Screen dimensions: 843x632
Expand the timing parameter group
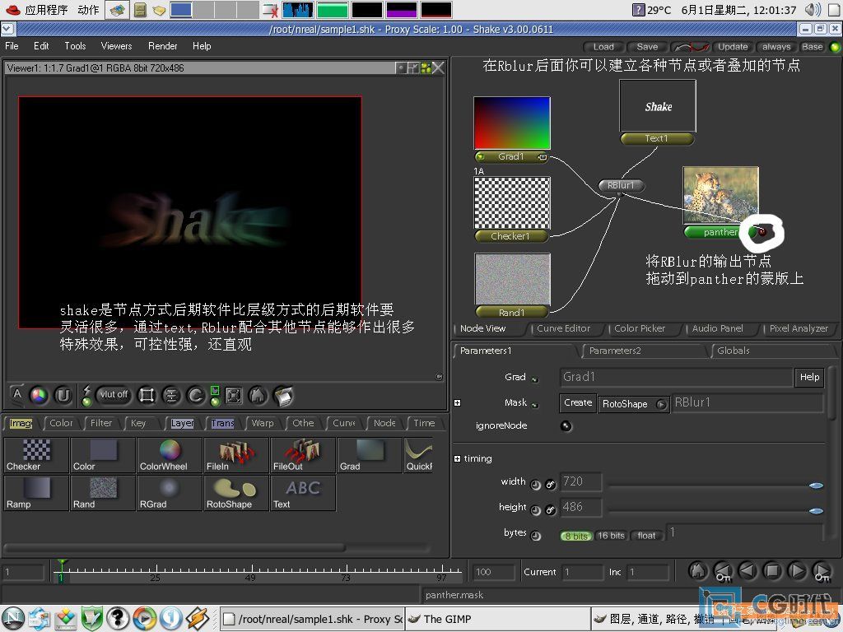pos(457,459)
